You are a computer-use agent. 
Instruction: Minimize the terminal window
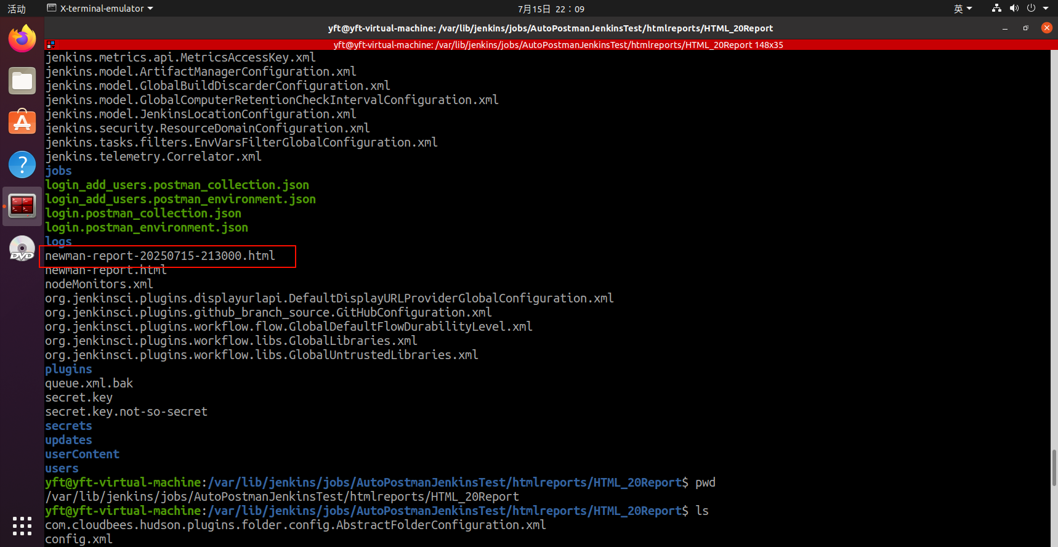1005,28
